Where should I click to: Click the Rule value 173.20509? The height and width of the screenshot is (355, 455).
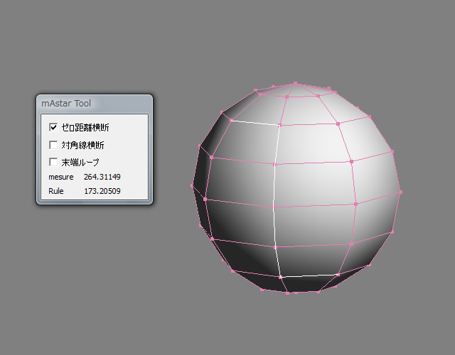click(x=102, y=191)
